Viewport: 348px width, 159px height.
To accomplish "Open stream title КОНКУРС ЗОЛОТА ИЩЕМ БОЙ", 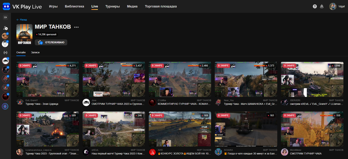I will pyautogui.click(x=184, y=154).
